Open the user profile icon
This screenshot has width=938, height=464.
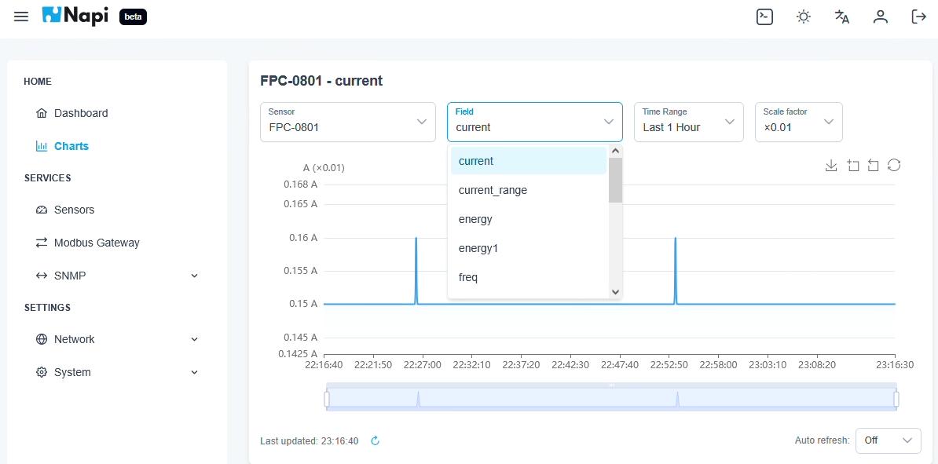(880, 16)
